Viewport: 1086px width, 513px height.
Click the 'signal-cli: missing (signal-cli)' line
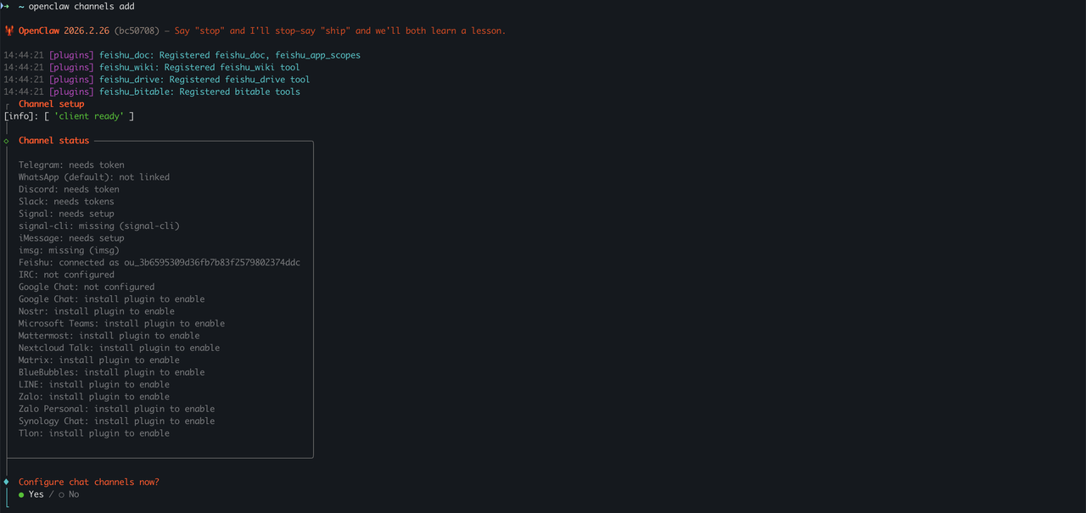(99, 226)
